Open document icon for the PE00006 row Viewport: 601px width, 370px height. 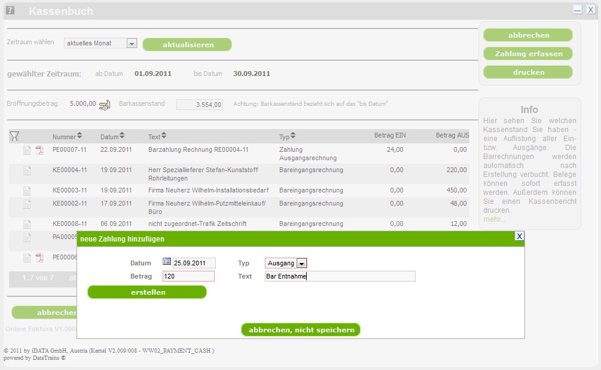[27, 258]
